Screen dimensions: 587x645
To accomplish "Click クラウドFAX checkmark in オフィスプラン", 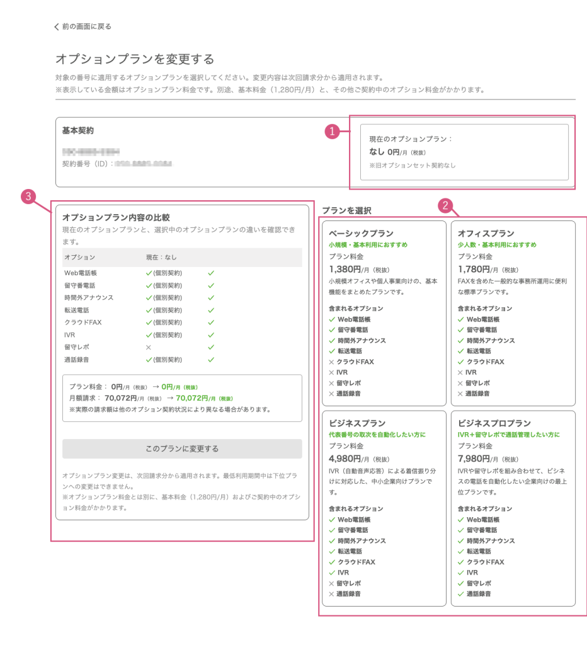I will [x=460, y=362].
